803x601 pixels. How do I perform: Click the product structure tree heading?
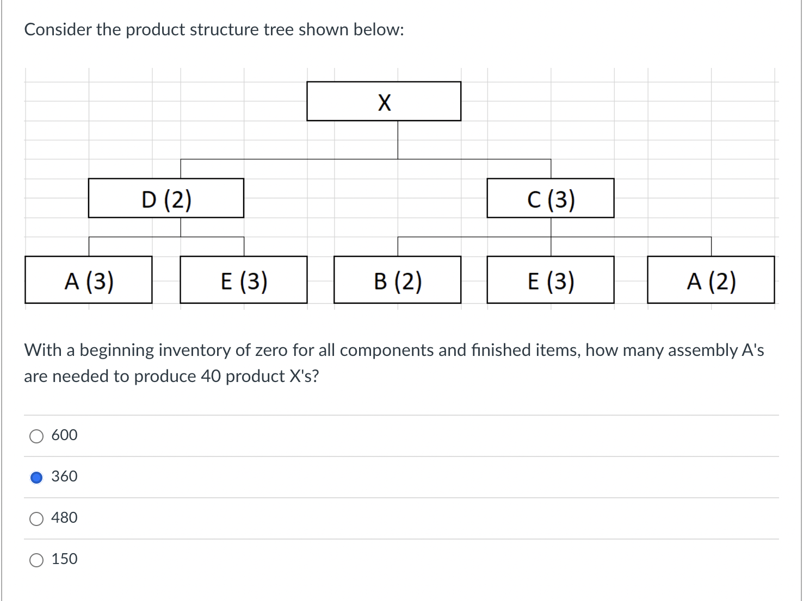click(214, 29)
